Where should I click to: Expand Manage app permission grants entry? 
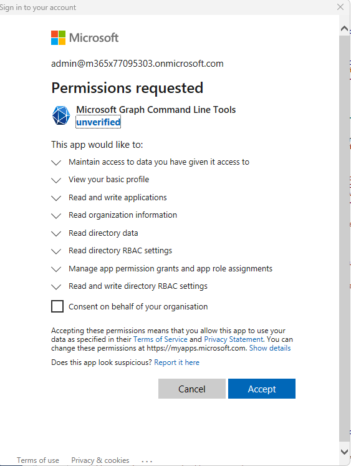(x=56, y=269)
